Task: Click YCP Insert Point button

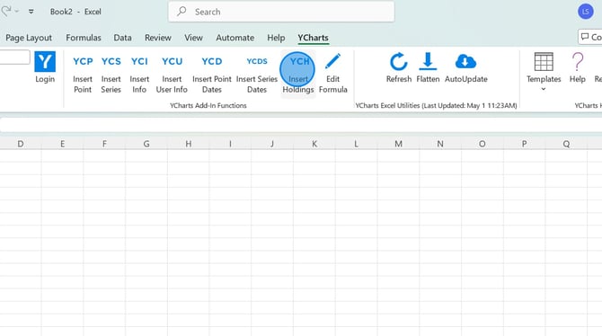Action: 83,74
